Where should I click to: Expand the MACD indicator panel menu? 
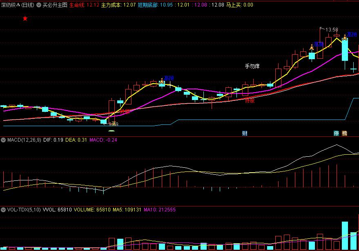[3, 140]
